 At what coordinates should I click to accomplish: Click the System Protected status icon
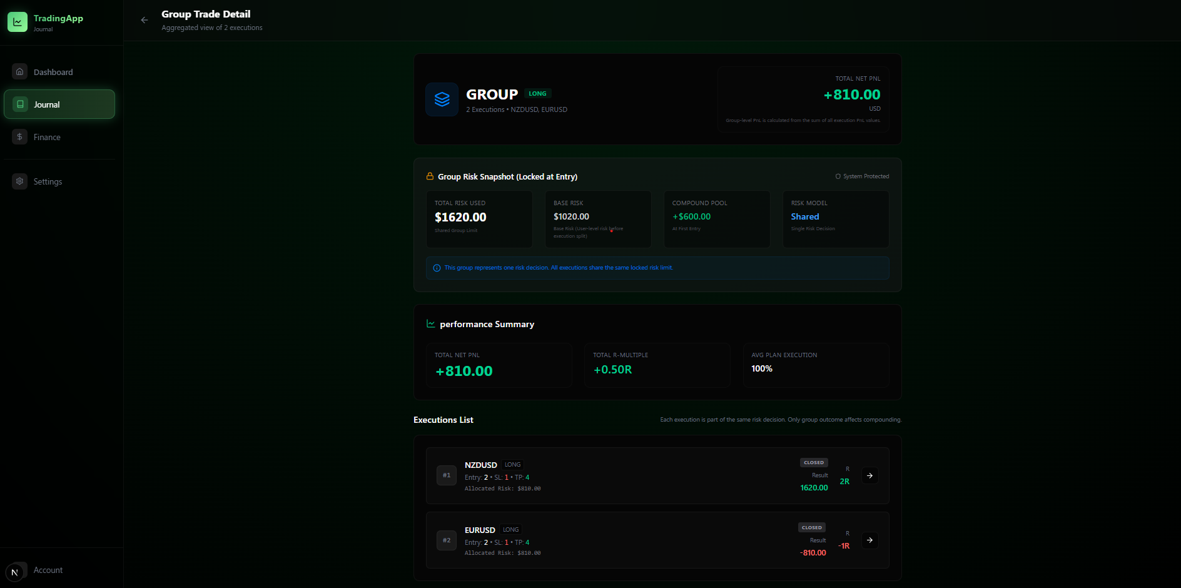[x=837, y=176]
